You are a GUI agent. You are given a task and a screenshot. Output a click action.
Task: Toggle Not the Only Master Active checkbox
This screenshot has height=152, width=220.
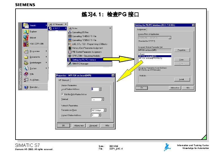point(62,94)
